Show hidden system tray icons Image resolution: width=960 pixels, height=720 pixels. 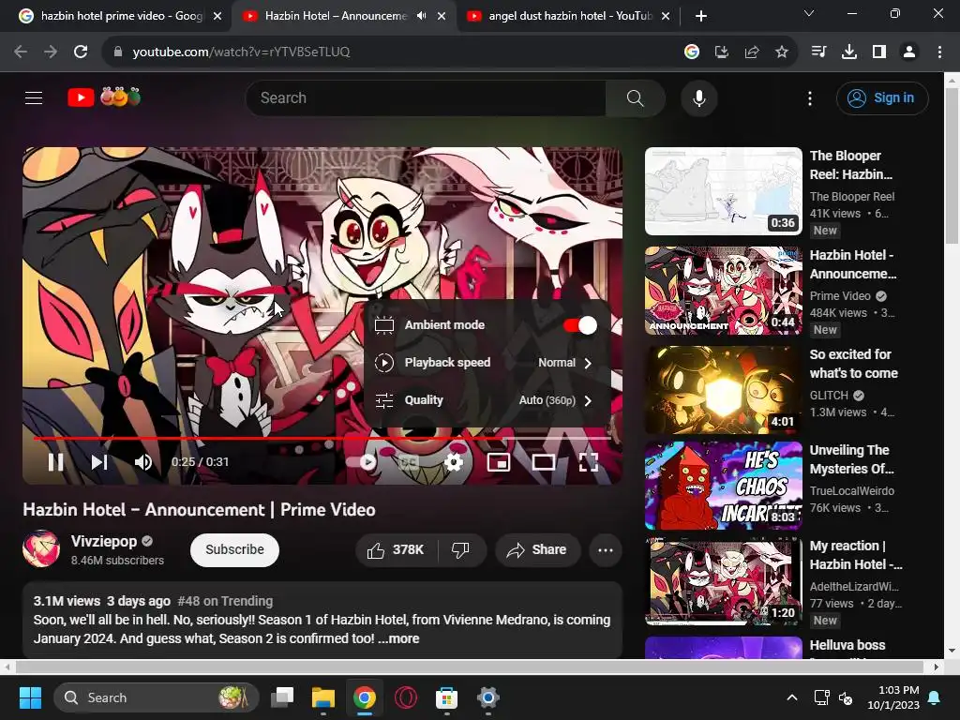791,697
